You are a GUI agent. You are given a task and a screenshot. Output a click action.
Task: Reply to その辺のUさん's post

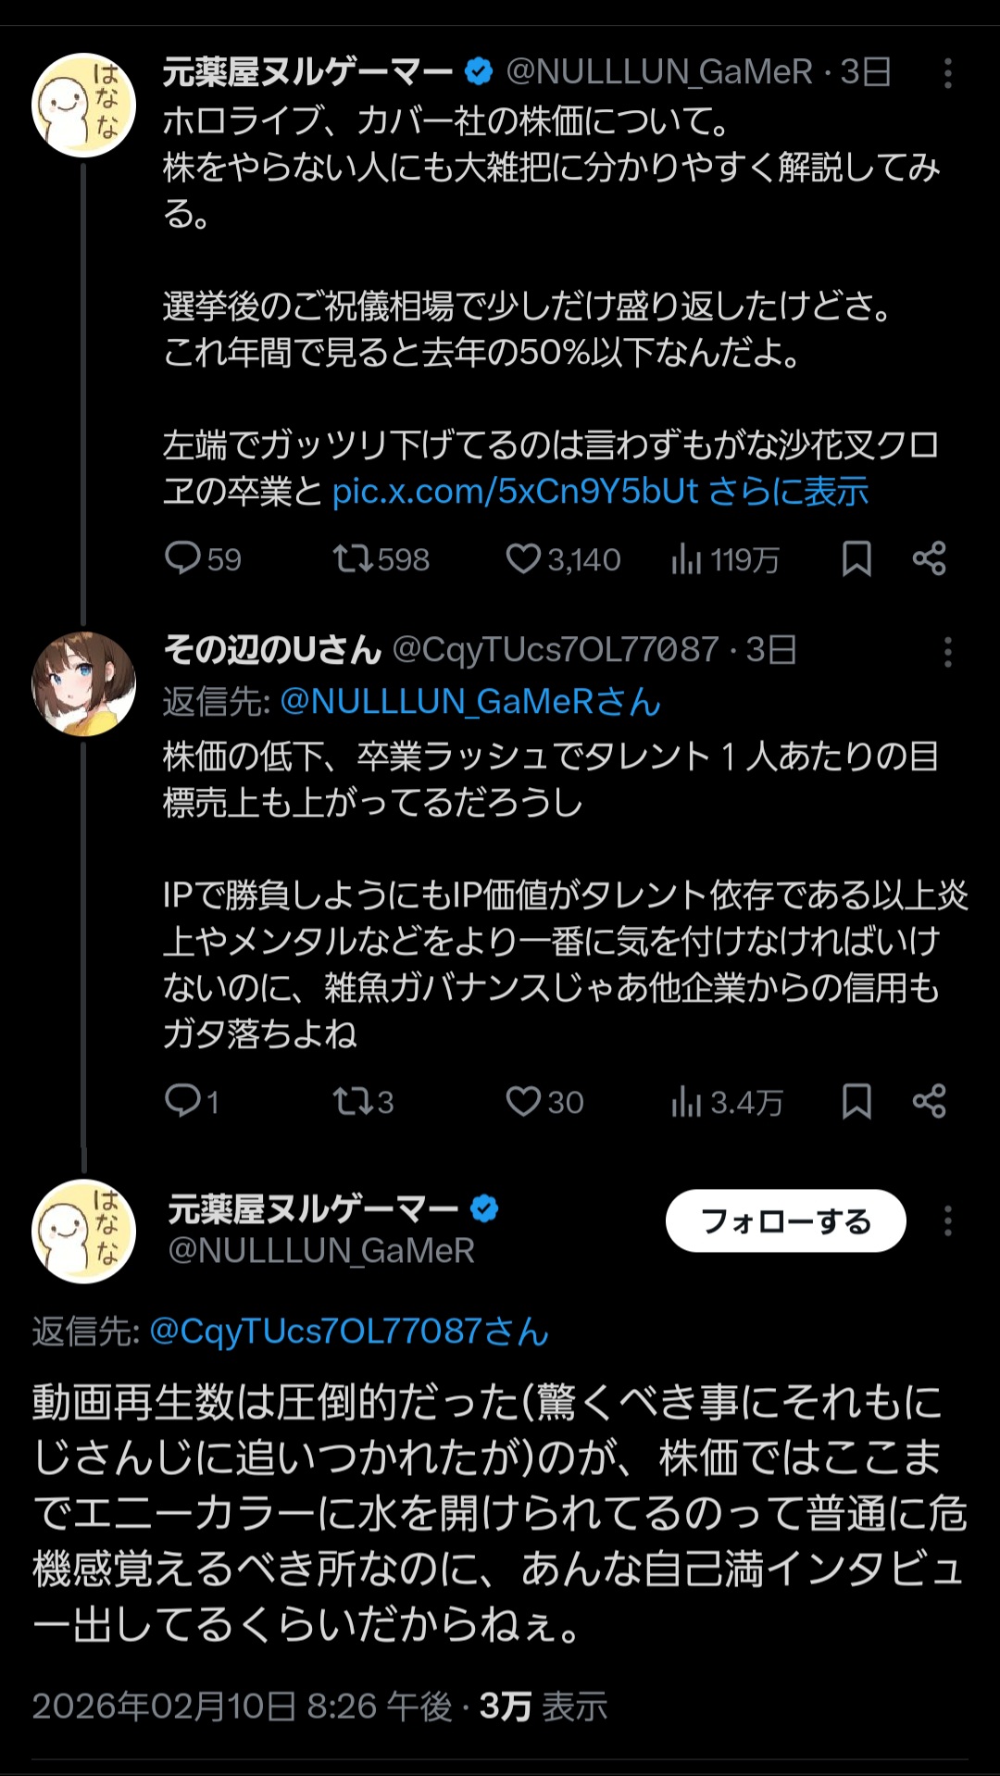pyautogui.click(x=183, y=1101)
